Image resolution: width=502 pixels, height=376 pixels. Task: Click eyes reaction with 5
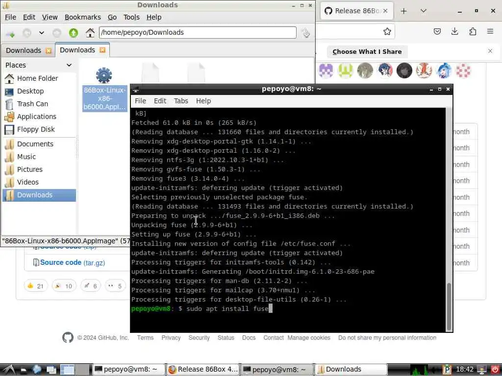115,286
